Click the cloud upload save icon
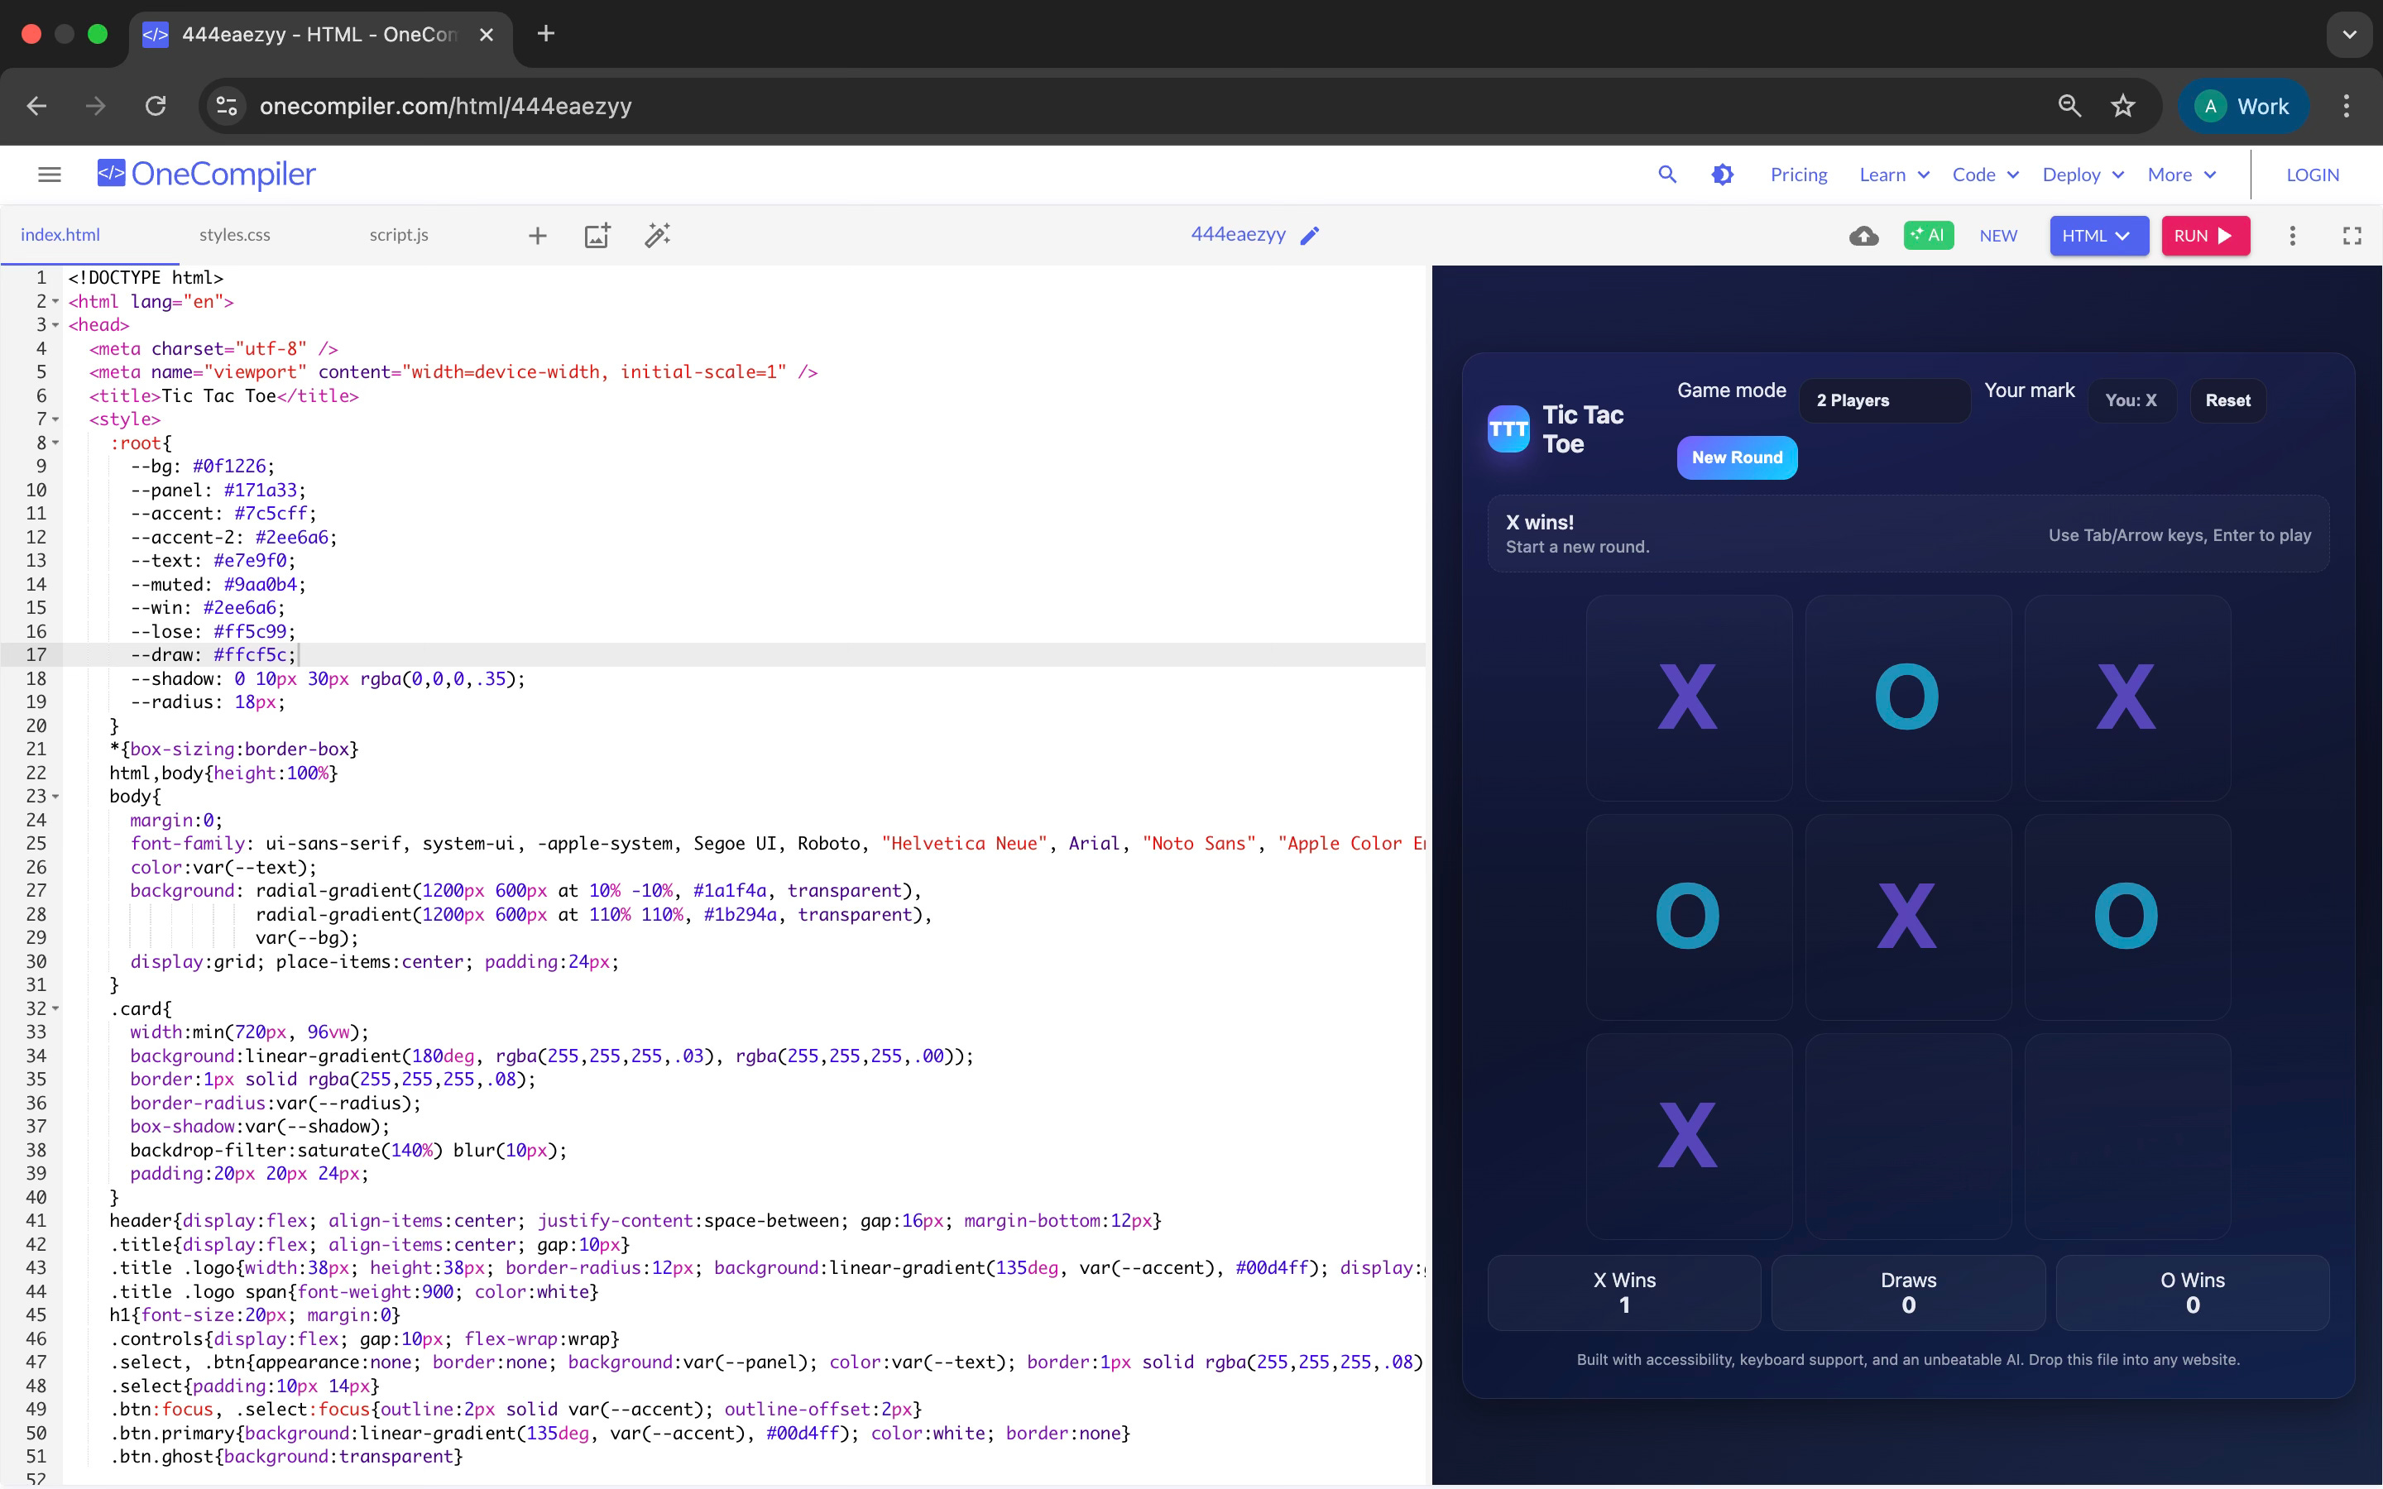This screenshot has height=1489, width=2383. pyautogui.click(x=1863, y=236)
